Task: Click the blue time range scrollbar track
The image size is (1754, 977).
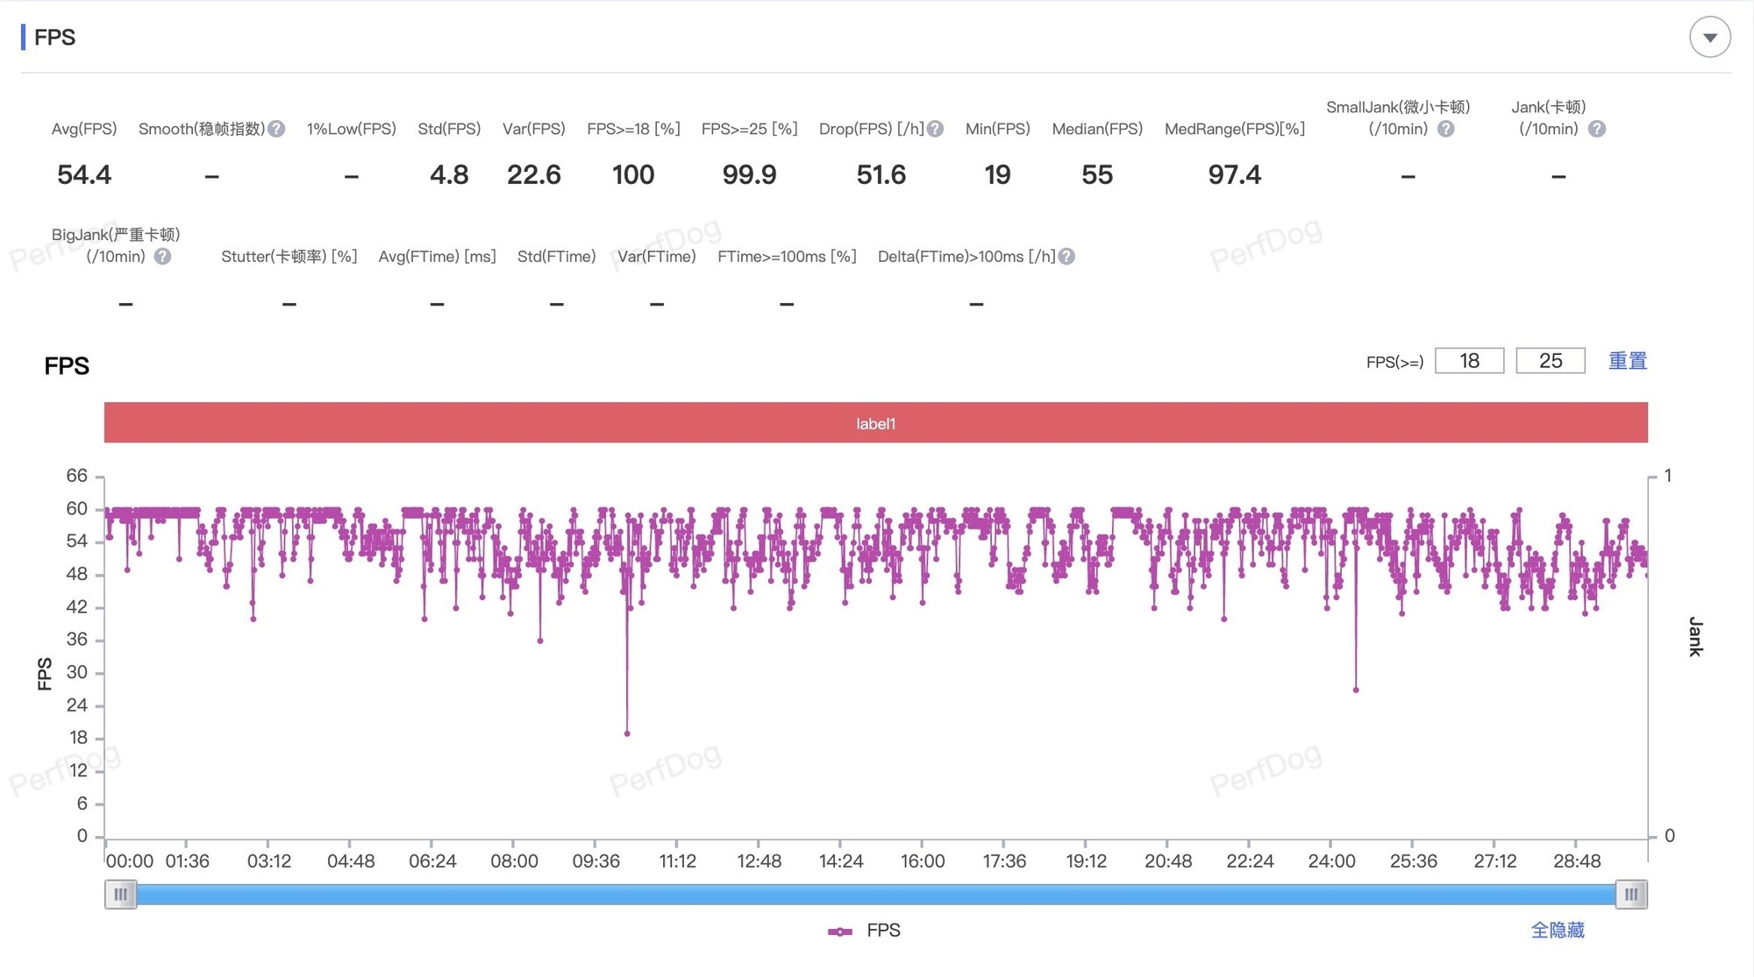Action: coord(875,895)
